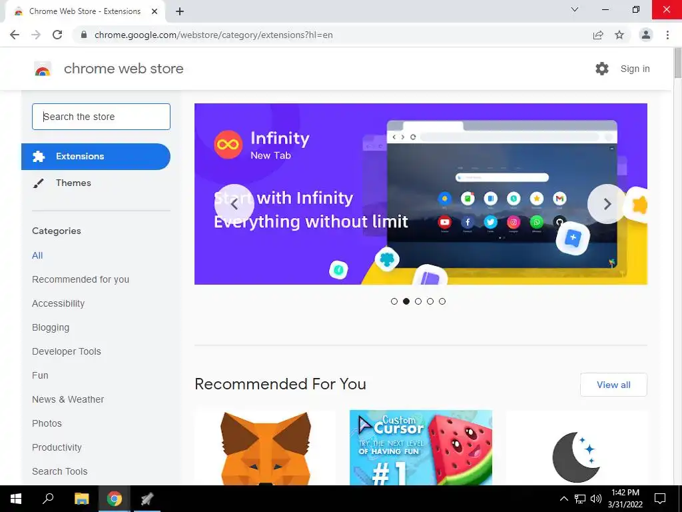Open the moon icon extension card
Viewport: 682px width, 512px height.
[576, 447]
